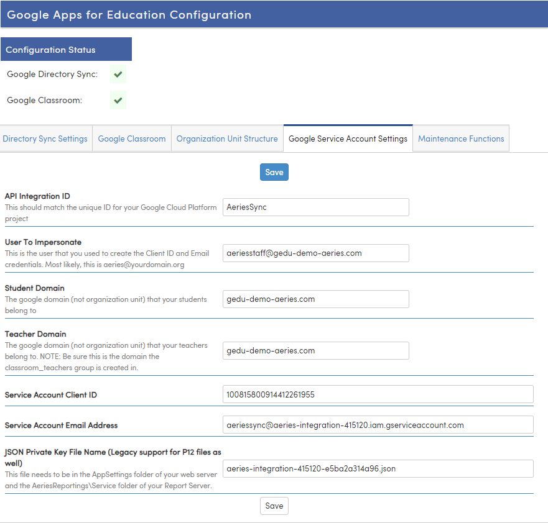Focus the API Integration ID field

tap(316, 207)
